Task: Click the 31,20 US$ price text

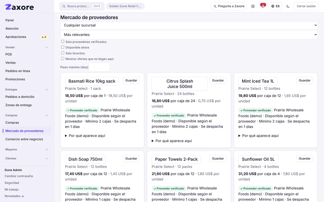Action: click(x=247, y=174)
